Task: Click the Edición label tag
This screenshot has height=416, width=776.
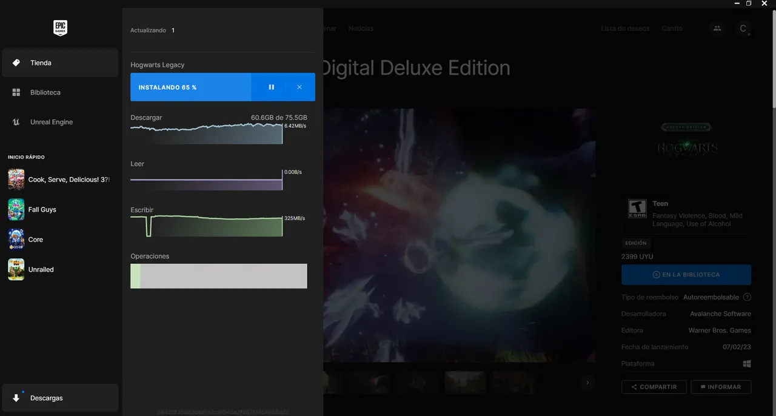Action: click(x=635, y=243)
